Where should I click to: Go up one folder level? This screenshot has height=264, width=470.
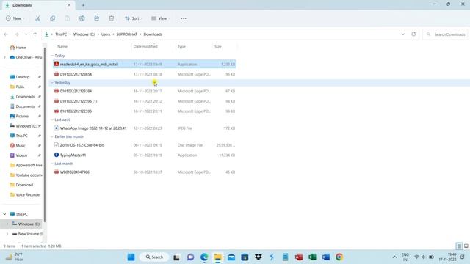(x=35, y=34)
